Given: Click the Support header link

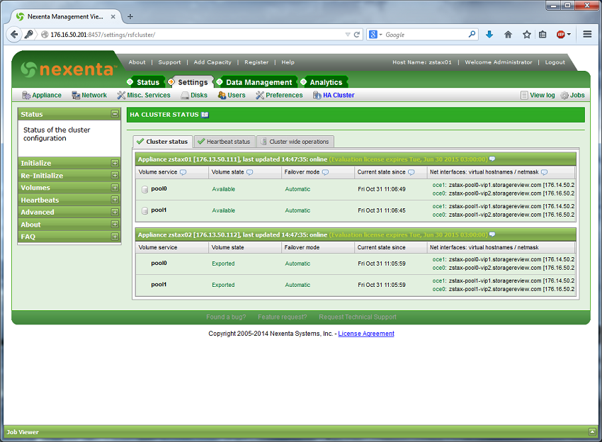Looking at the screenshot, I should coord(169,62).
